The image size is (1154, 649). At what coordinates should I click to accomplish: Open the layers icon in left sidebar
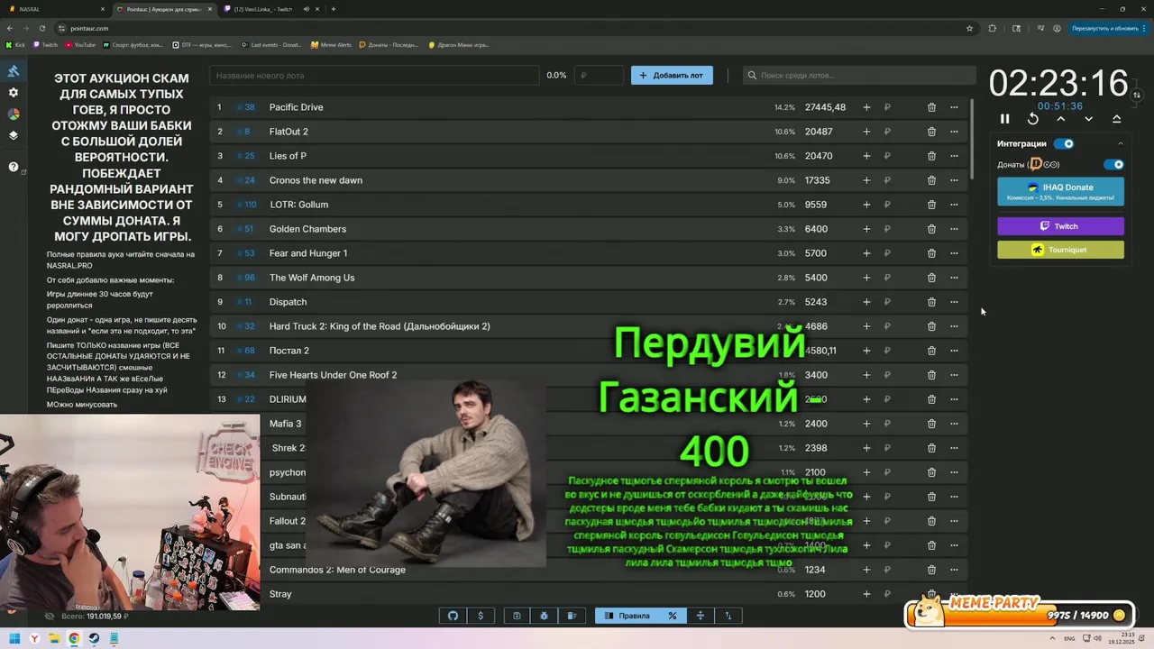[14, 136]
